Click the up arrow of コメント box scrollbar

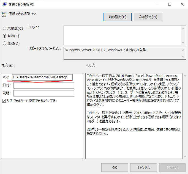point(183,28)
